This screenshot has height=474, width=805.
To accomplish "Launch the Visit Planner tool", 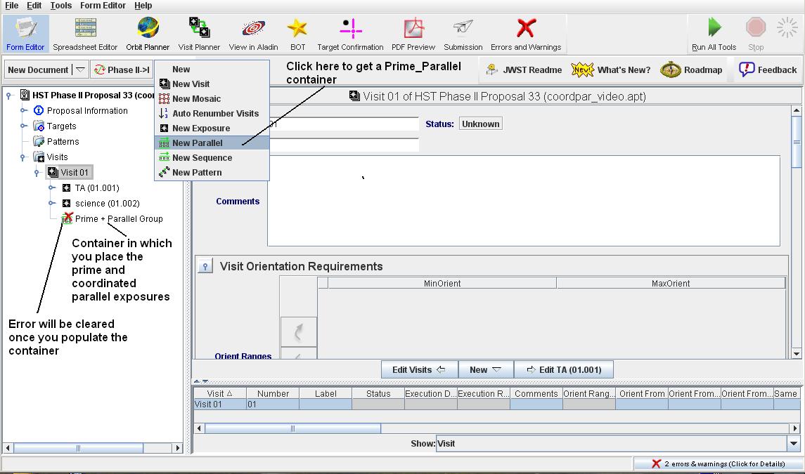I will (199, 34).
